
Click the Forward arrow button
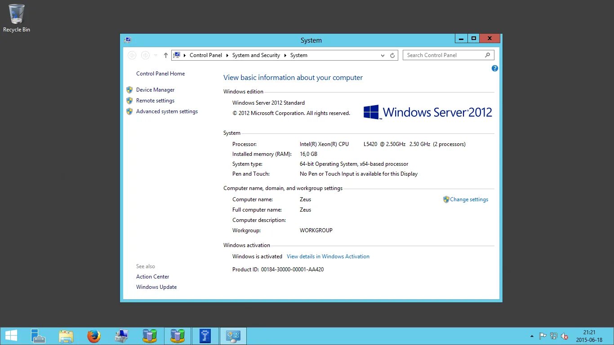coord(145,55)
